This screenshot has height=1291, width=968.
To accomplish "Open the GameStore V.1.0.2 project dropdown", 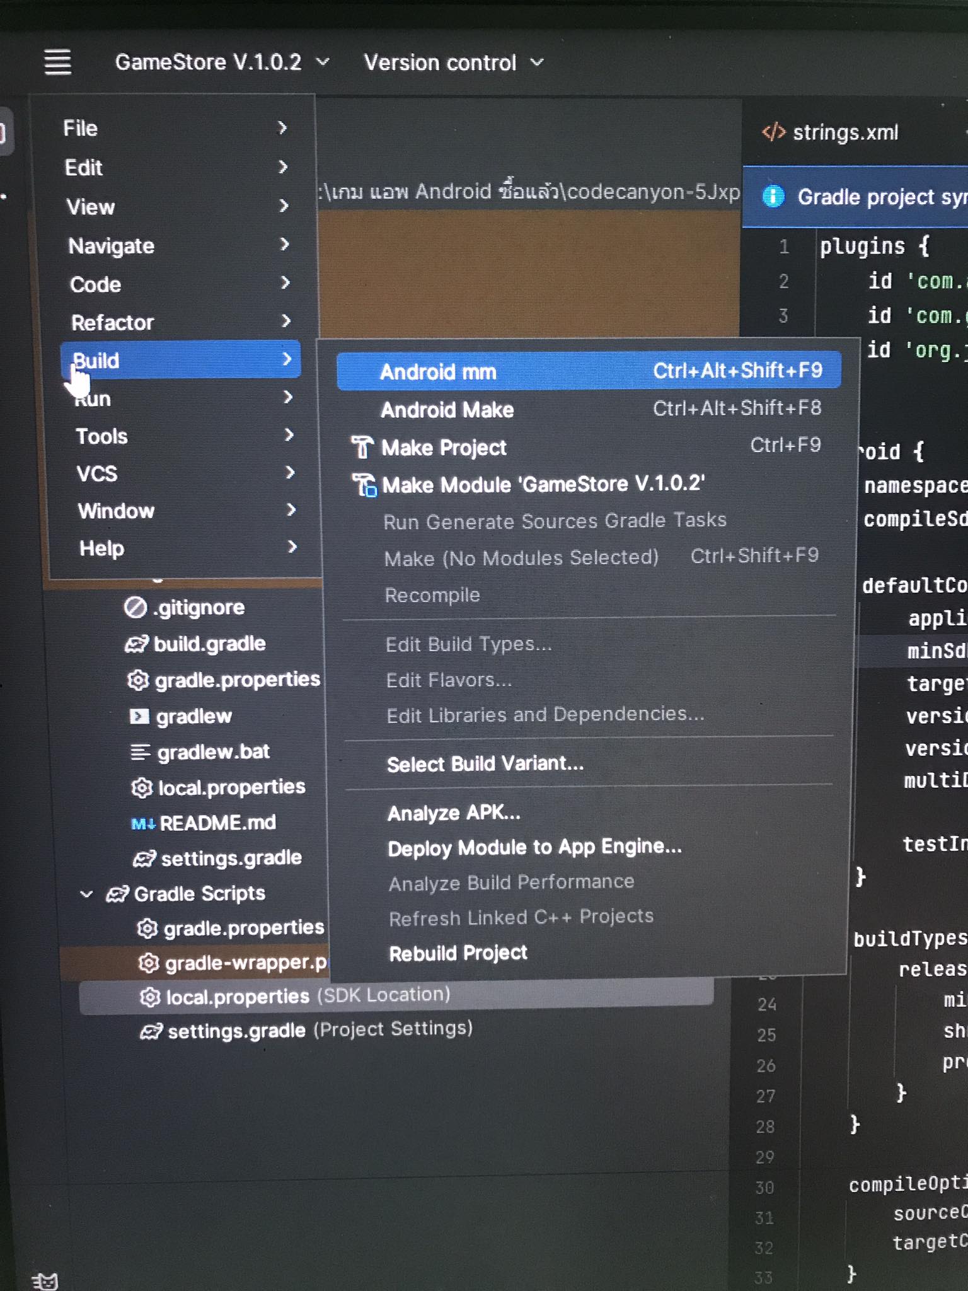I will pos(222,62).
